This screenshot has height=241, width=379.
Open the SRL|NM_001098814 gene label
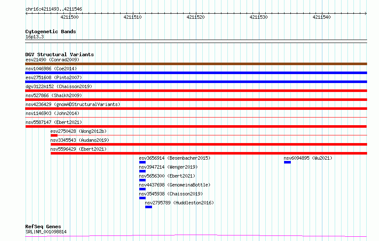point(46,232)
